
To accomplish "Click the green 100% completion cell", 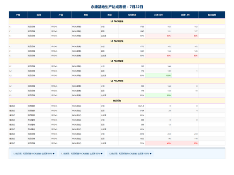I will (159, 76).
